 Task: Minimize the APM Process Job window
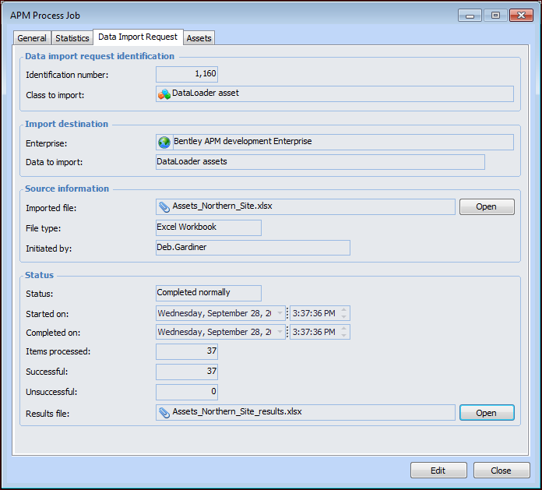coord(470,16)
